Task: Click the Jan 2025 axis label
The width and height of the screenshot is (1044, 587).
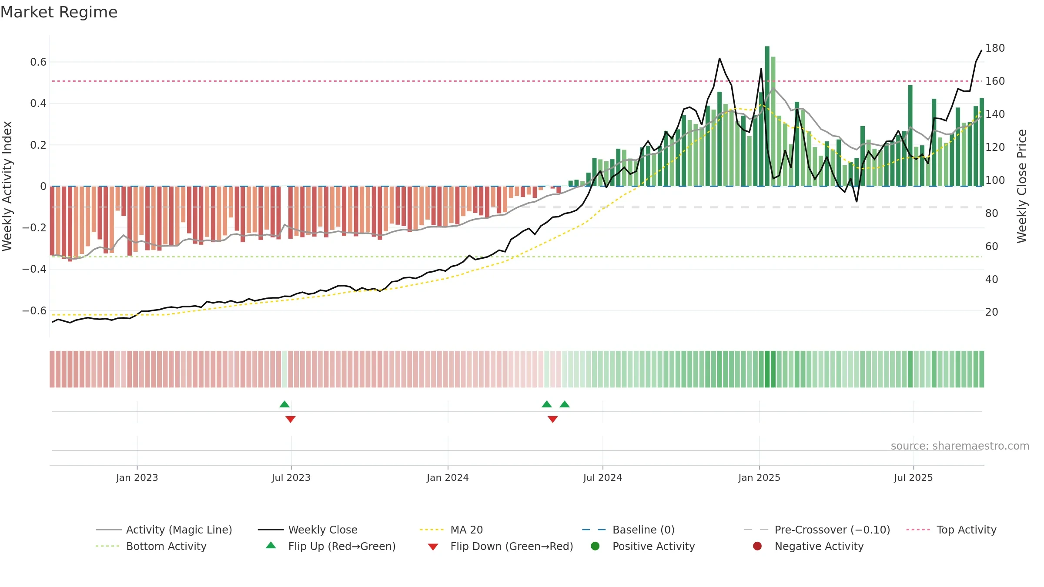Action: tap(759, 478)
